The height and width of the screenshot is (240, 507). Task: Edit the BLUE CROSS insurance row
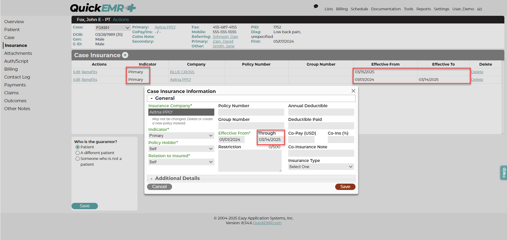point(77,72)
